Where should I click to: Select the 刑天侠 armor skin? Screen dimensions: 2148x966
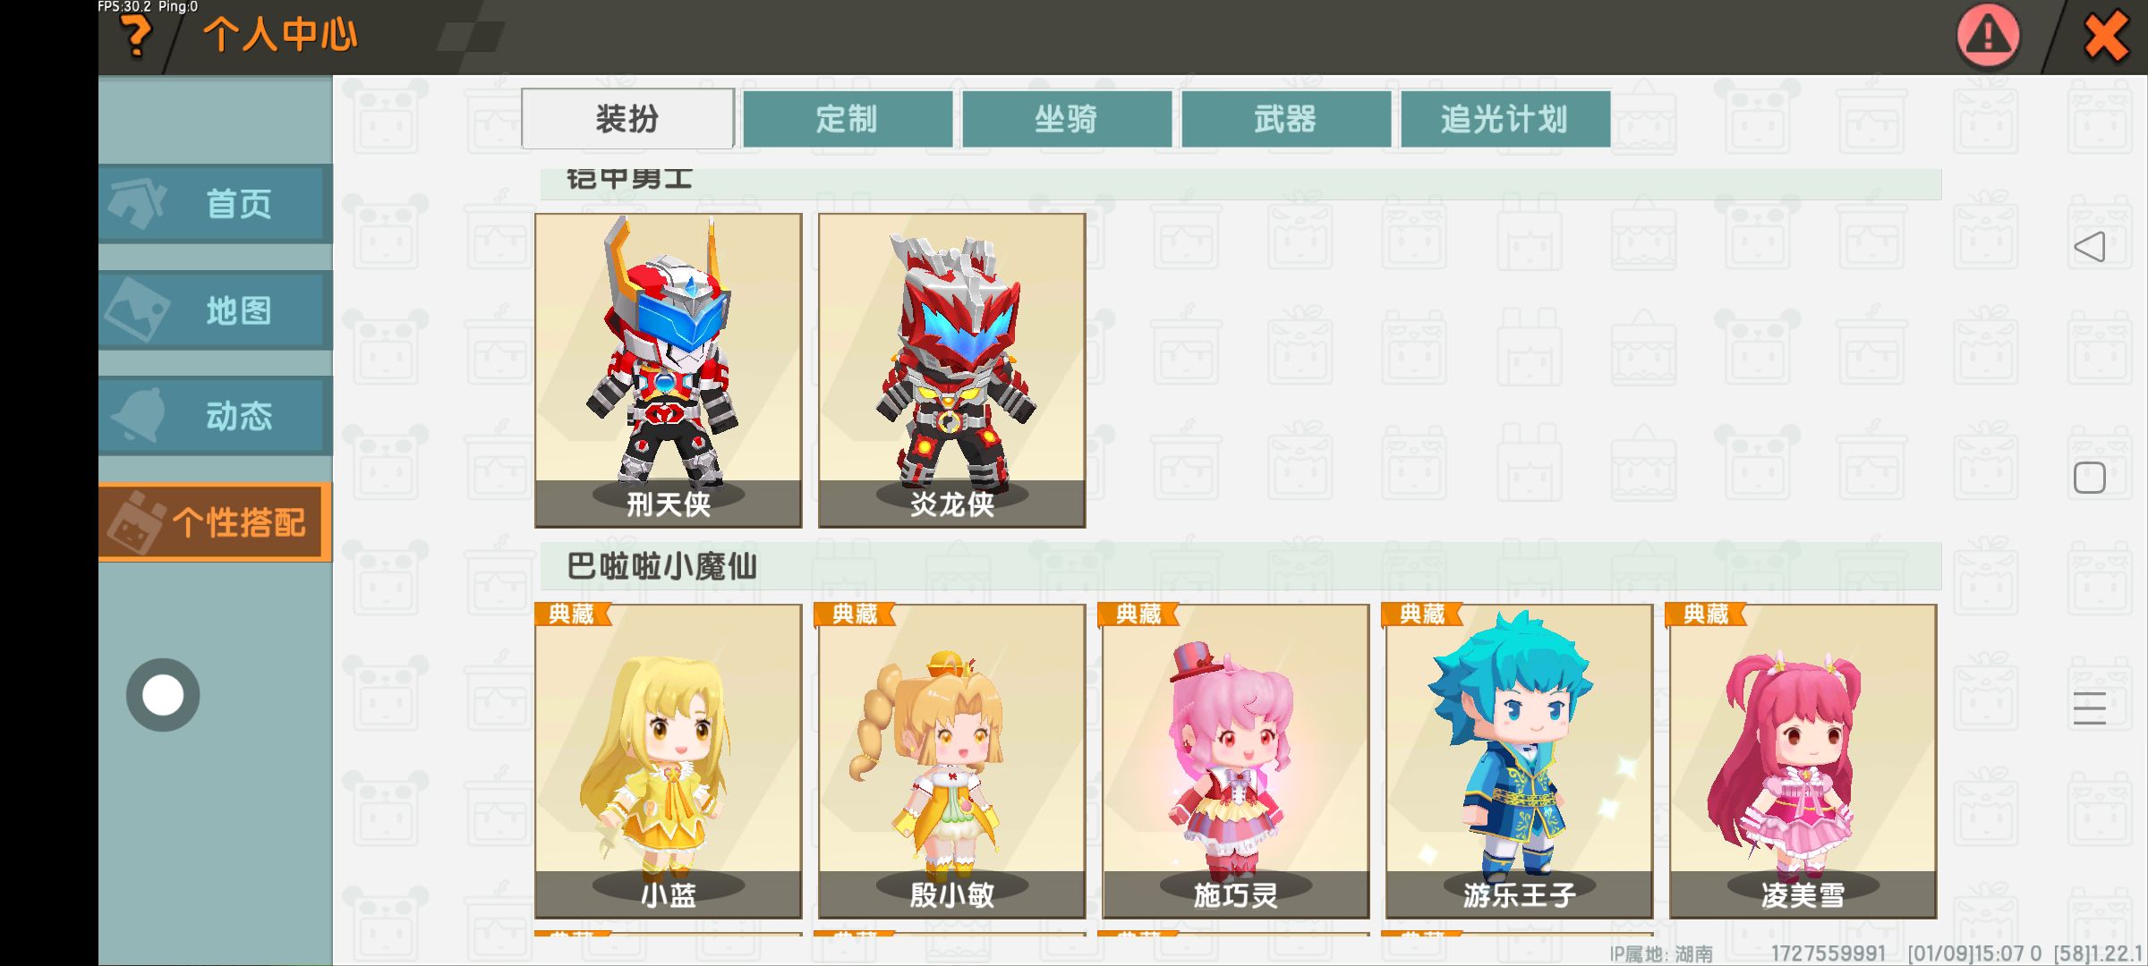669,370
